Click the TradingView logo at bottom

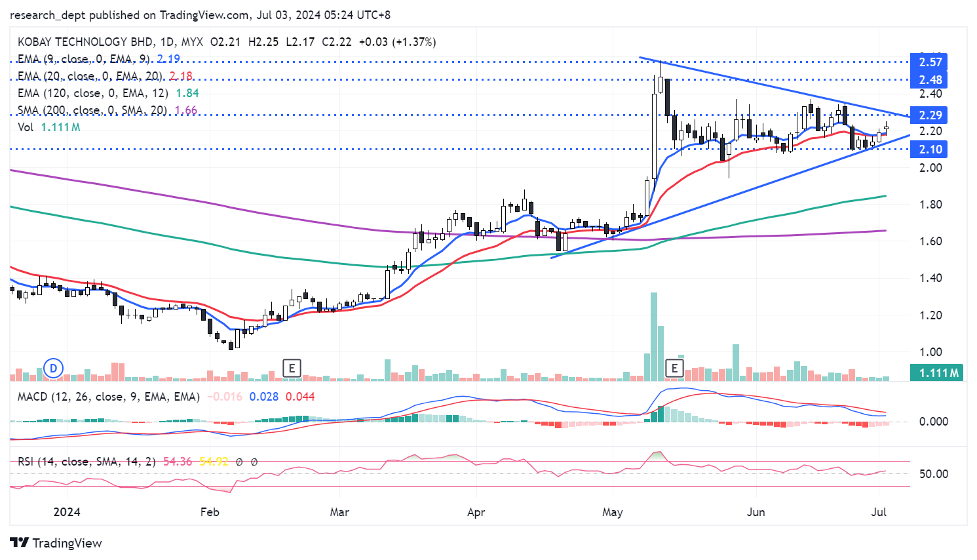[56, 543]
